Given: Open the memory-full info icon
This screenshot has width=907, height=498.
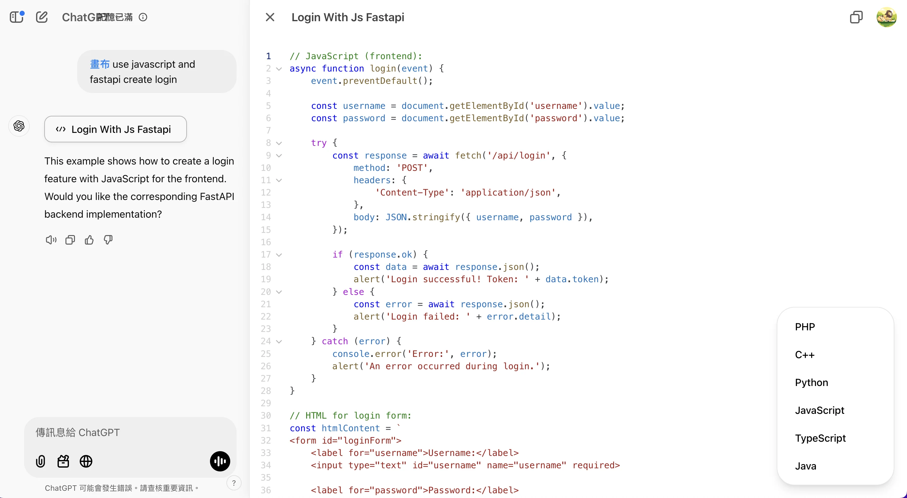Looking at the screenshot, I should coord(143,17).
